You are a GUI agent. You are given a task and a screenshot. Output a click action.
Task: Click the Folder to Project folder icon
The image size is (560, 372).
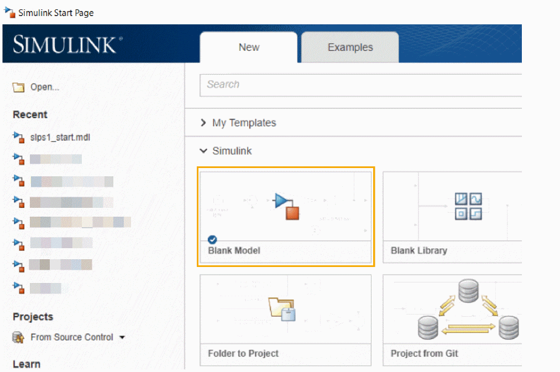coord(282,309)
